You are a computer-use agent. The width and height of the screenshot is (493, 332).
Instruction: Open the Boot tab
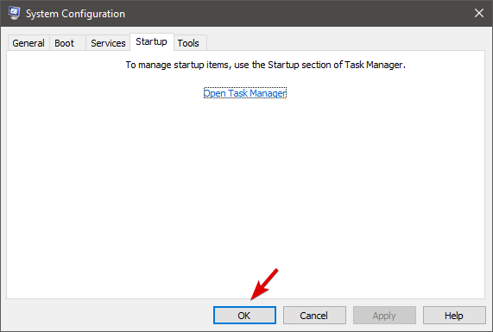[65, 43]
